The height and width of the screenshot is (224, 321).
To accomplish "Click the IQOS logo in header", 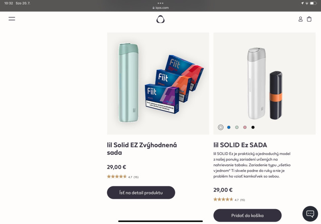I will (x=160, y=19).
